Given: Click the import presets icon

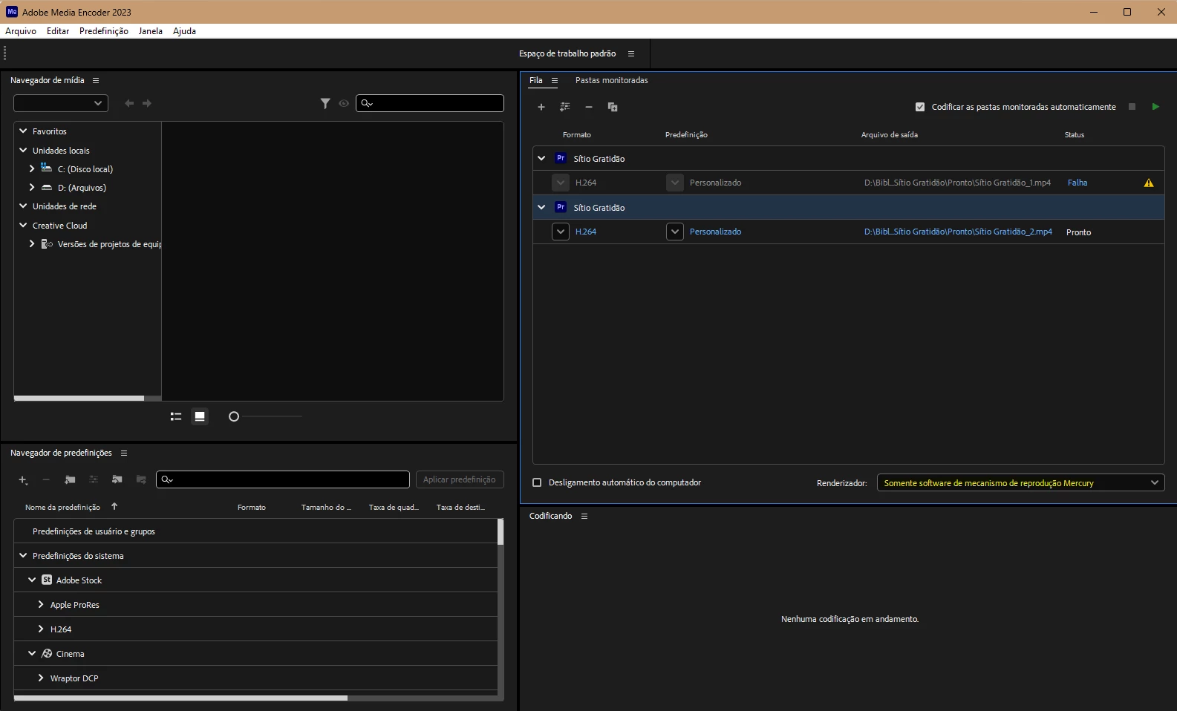Looking at the screenshot, I should (117, 480).
